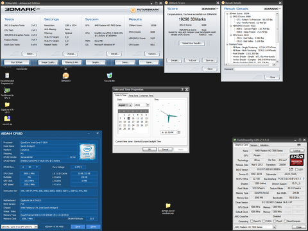Click the Result Details window title icon
This screenshot has height=231, width=308.
[x=223, y=3]
